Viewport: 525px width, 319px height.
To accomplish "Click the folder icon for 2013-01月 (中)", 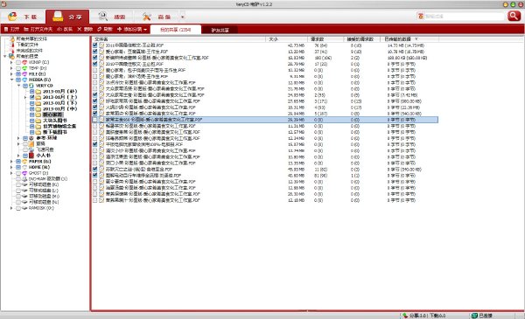I will pos(38,108).
